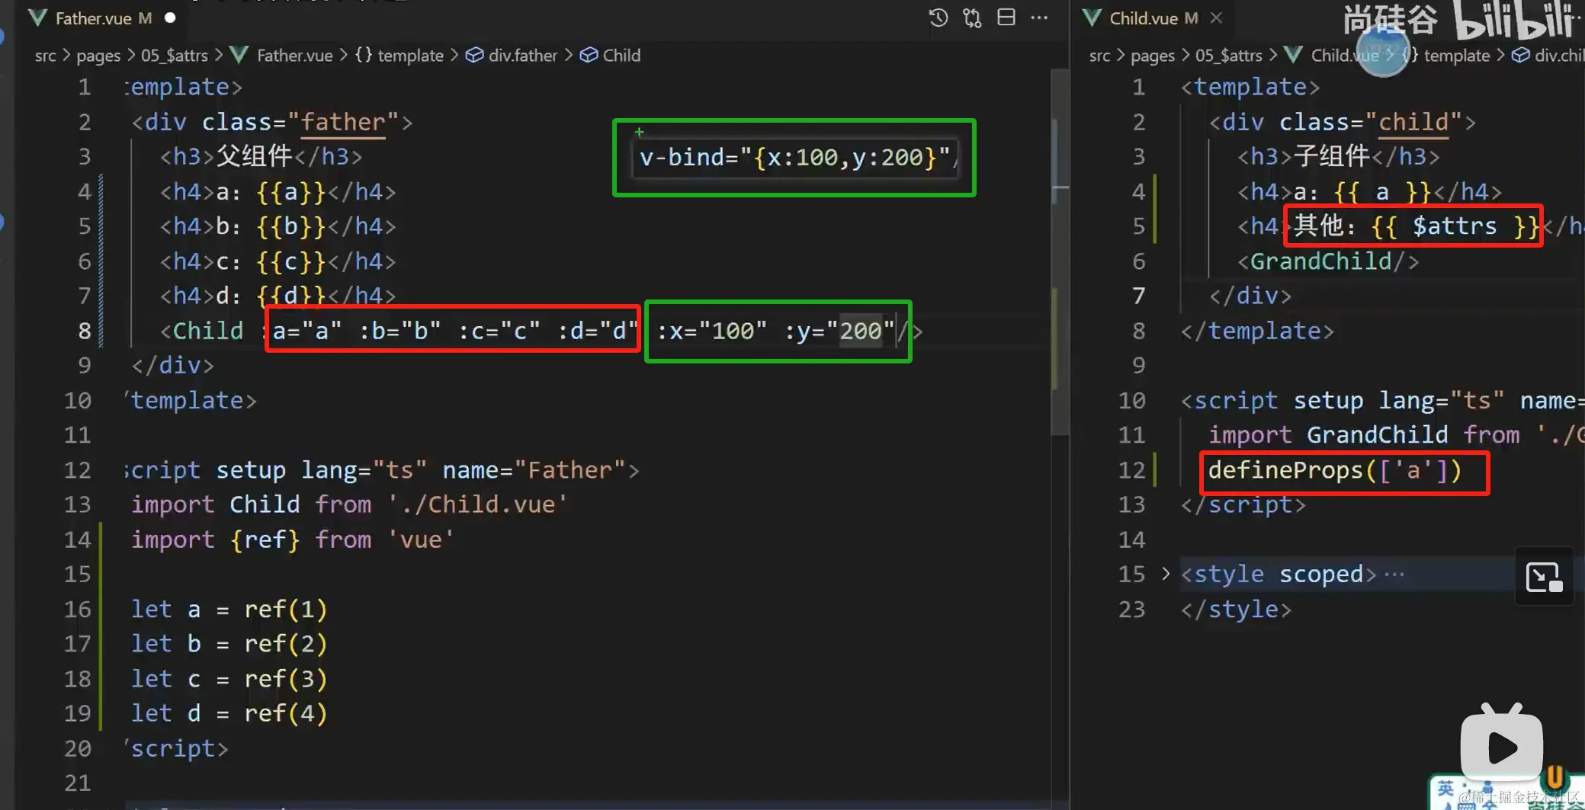Viewport: 1585px width, 810px height.
Task: Click script setup lang="ts" line in Child.vue
Action: pyautogui.click(x=1382, y=400)
